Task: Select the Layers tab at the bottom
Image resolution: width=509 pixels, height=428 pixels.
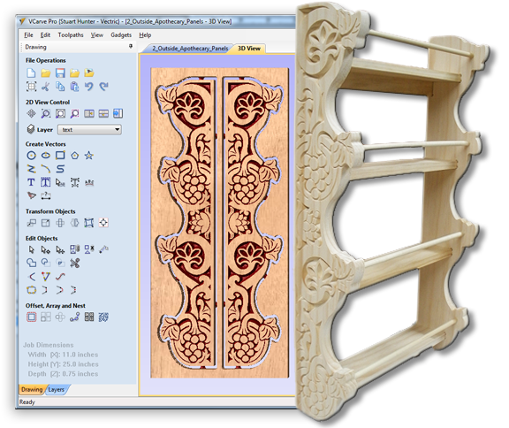Action: coord(57,389)
